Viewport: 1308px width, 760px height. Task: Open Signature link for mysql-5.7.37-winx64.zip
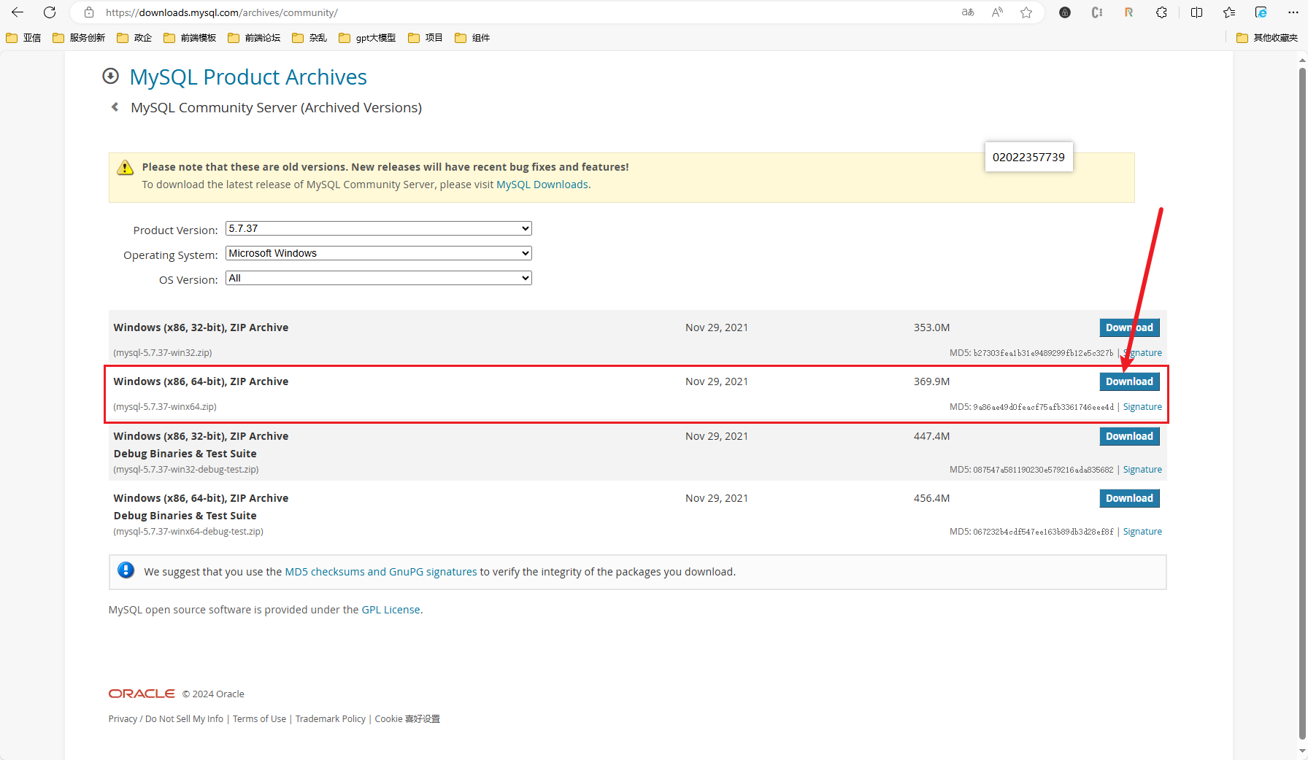[1142, 407]
